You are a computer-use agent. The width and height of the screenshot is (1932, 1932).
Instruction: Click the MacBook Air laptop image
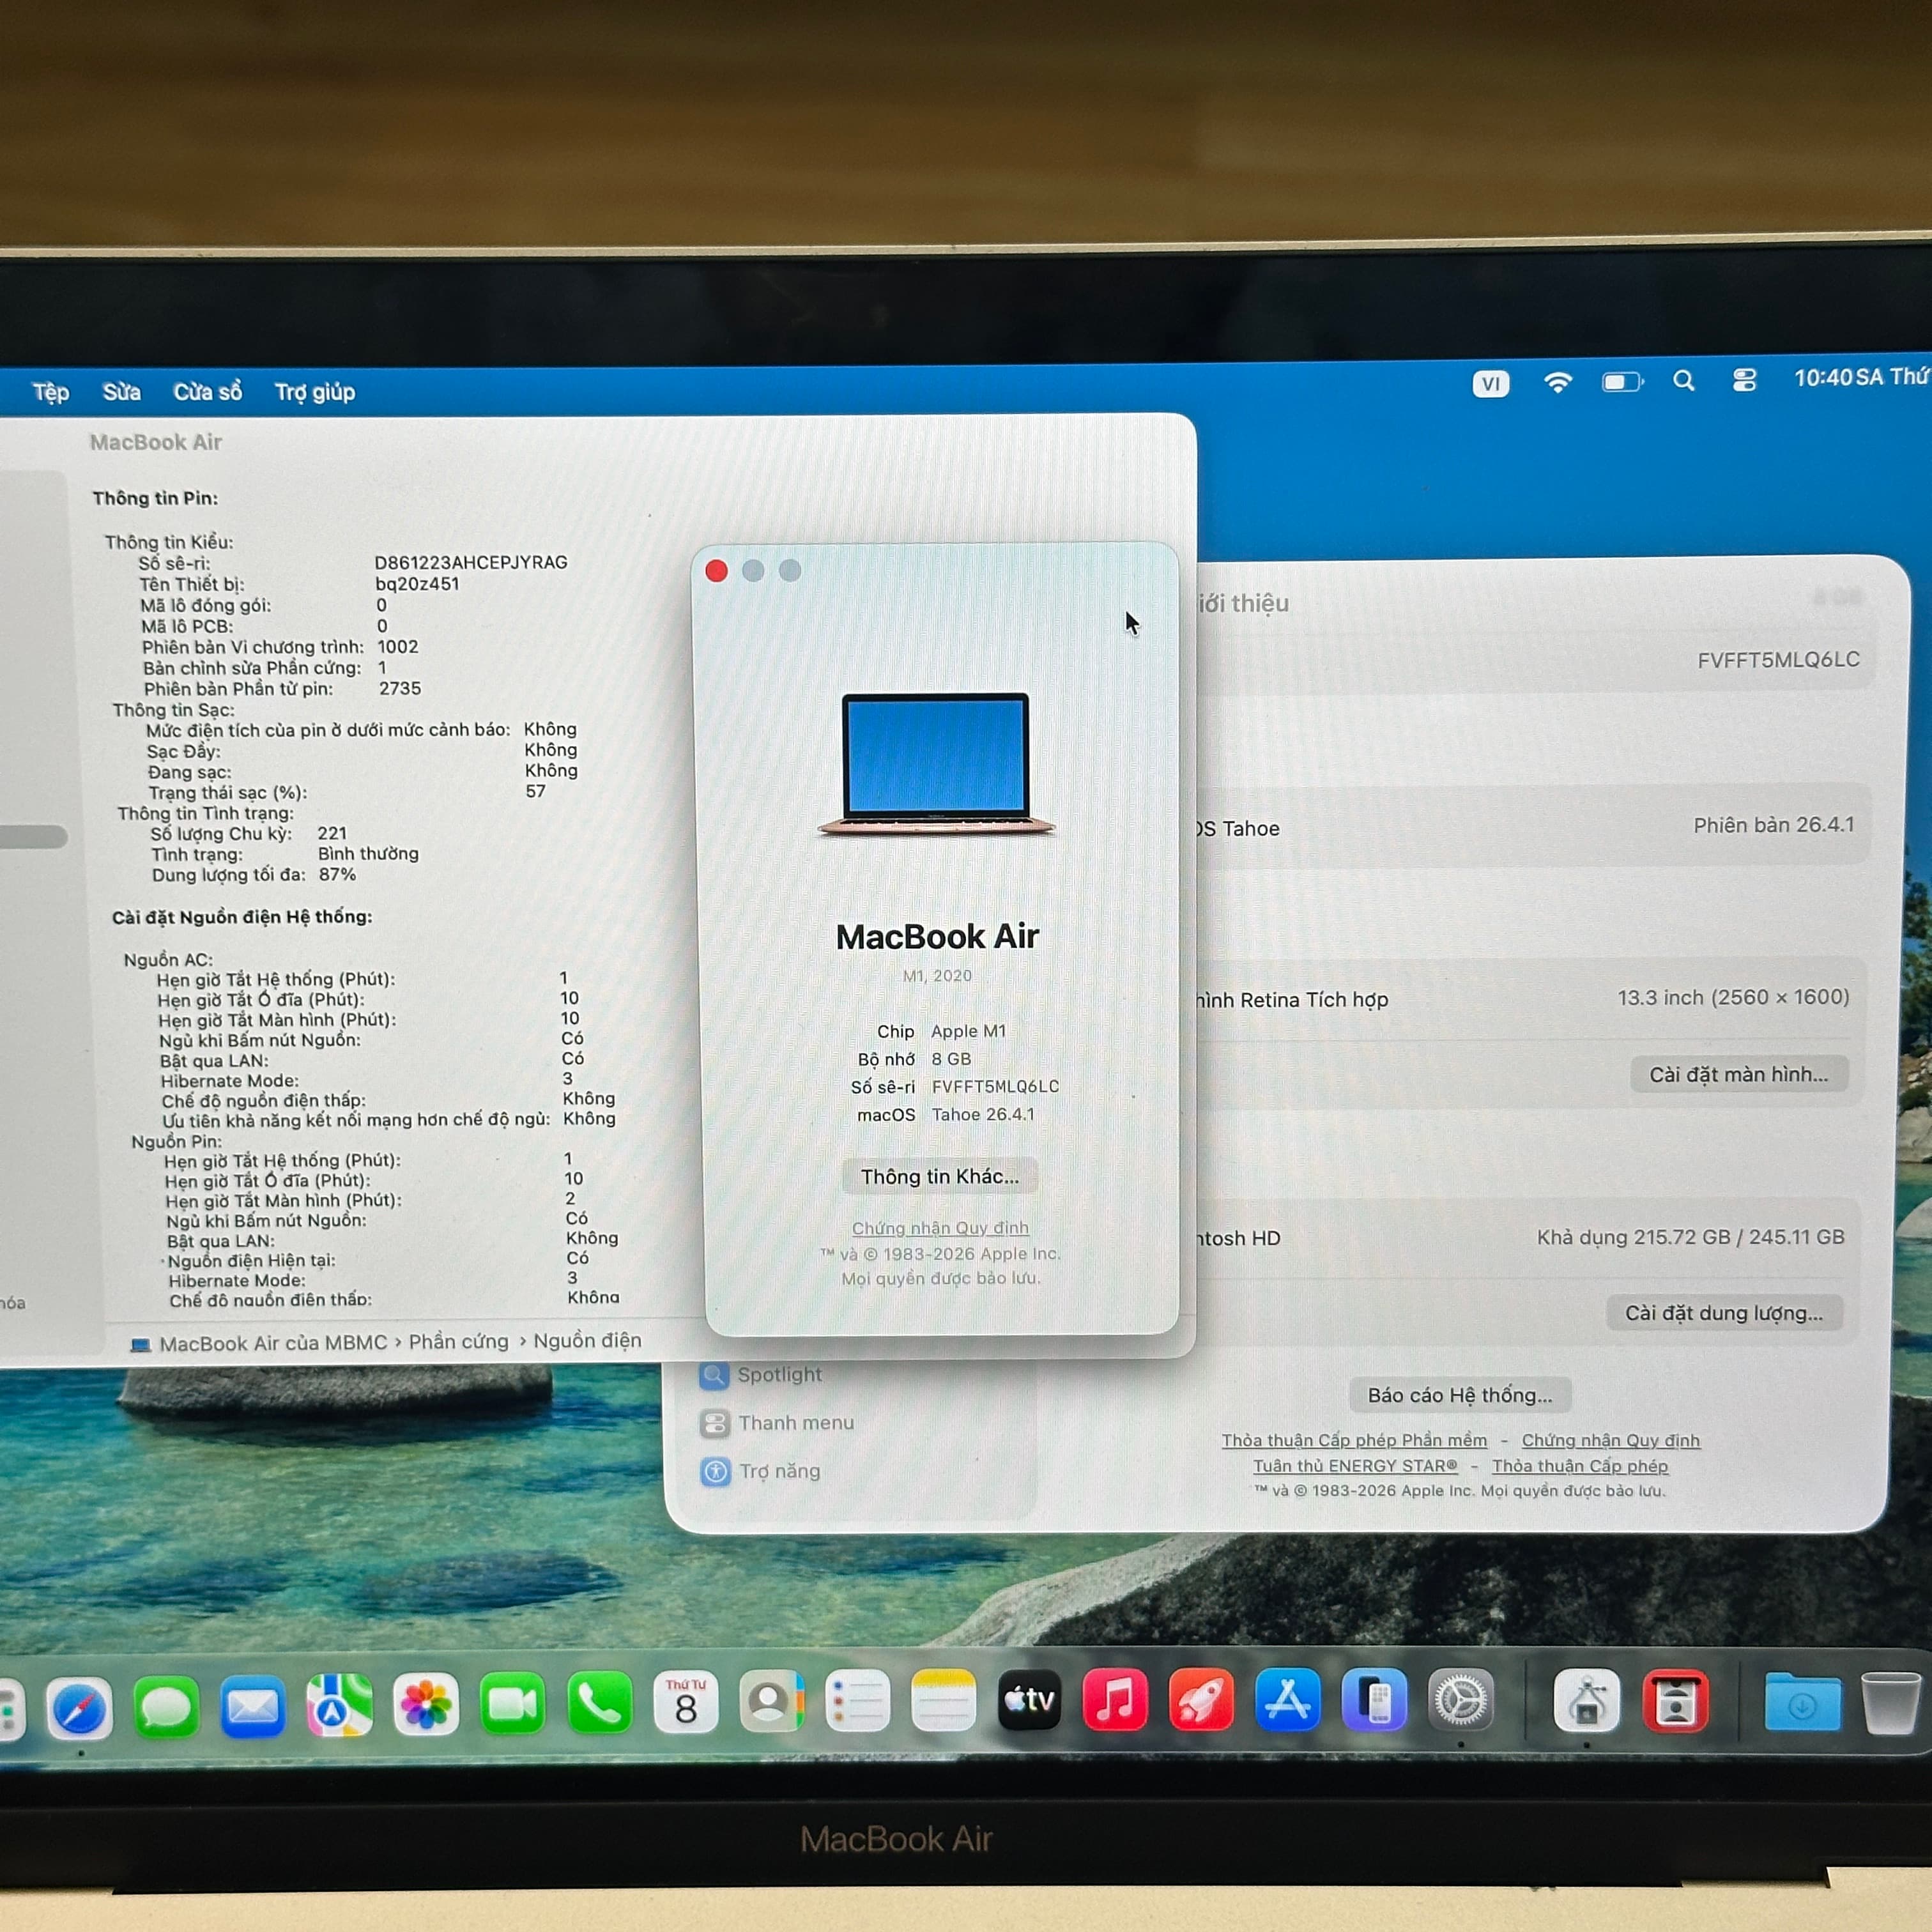pyautogui.click(x=936, y=764)
